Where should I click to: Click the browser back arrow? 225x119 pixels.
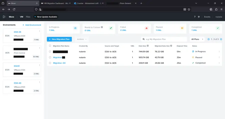point(3,9)
